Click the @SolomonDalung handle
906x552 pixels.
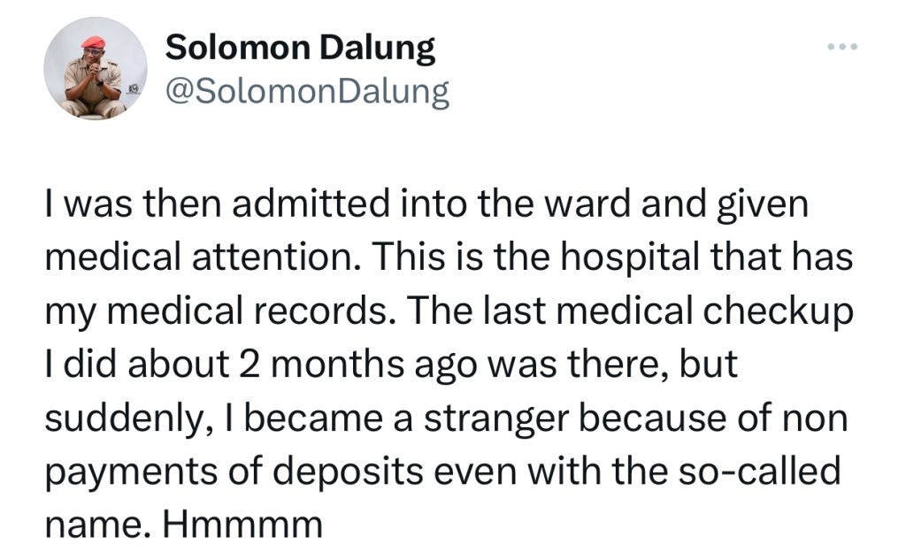(x=307, y=91)
